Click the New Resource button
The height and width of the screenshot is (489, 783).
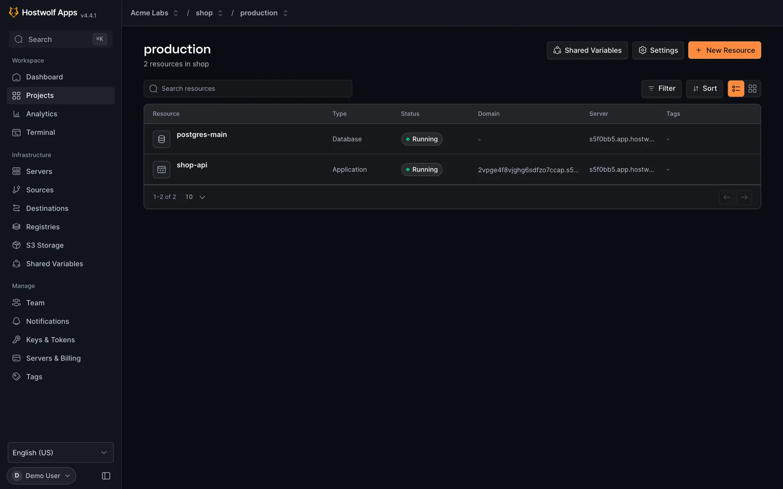[724, 50]
